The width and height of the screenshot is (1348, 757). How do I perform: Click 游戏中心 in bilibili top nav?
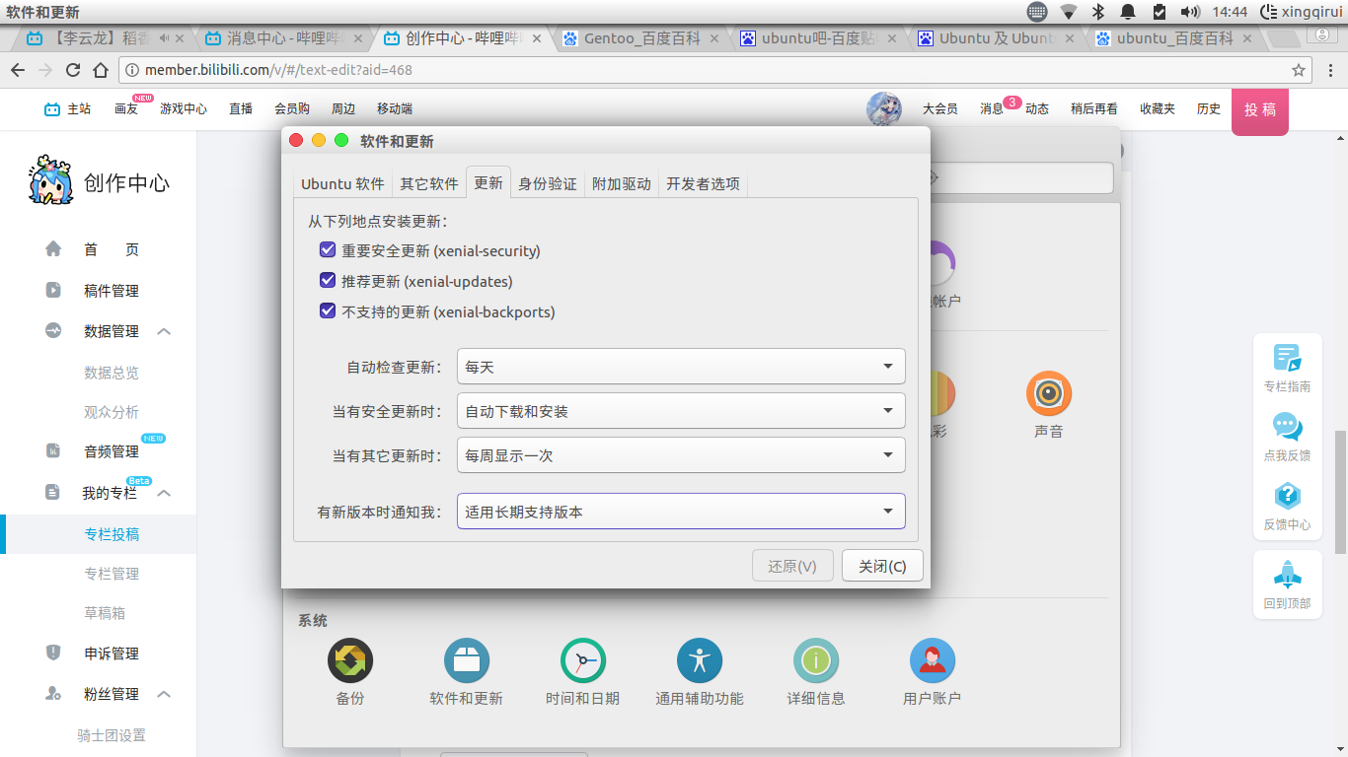click(x=184, y=109)
